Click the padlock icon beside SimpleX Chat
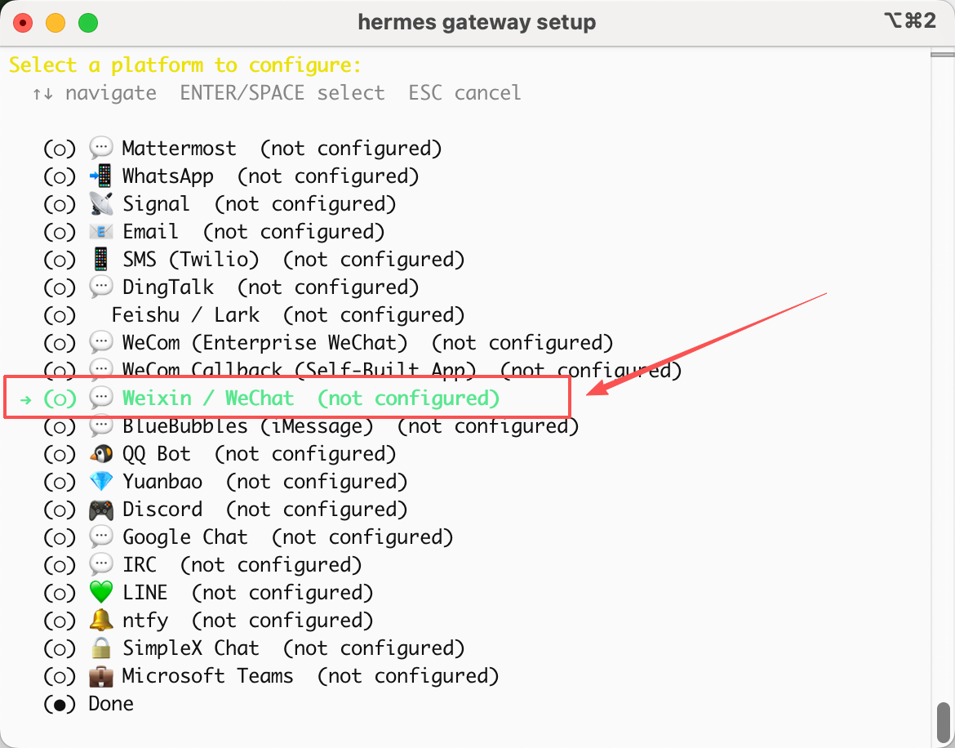Image resolution: width=955 pixels, height=748 pixels. (x=101, y=648)
